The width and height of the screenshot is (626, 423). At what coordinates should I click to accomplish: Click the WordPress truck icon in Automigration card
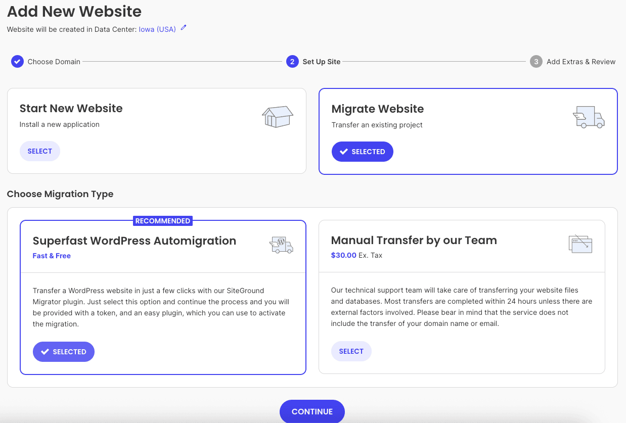(x=281, y=245)
